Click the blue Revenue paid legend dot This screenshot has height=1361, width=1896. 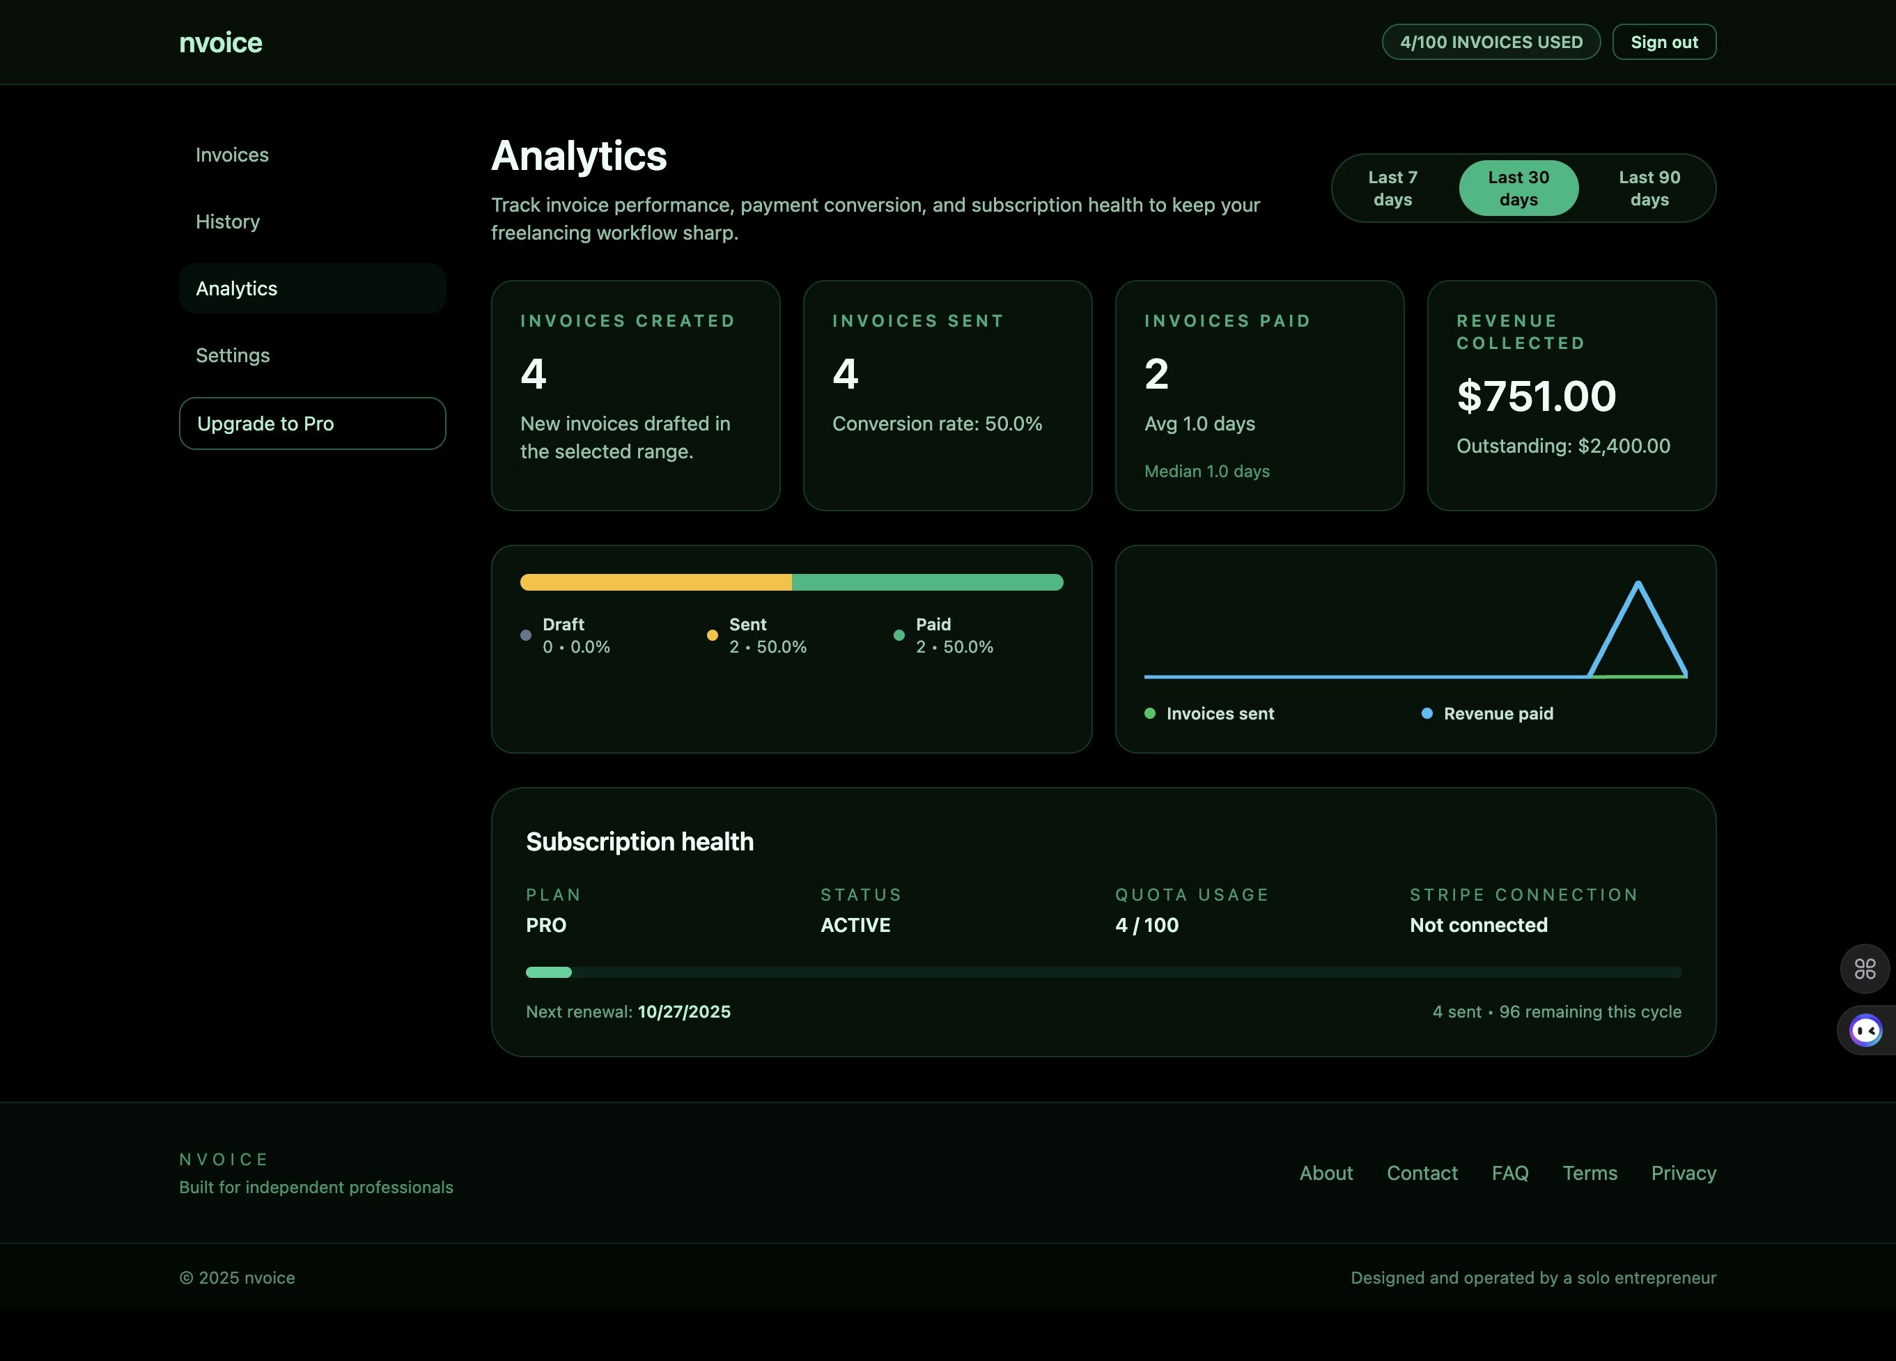(1427, 713)
